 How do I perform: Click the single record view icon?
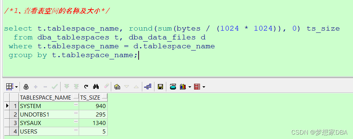(x=117, y=87)
